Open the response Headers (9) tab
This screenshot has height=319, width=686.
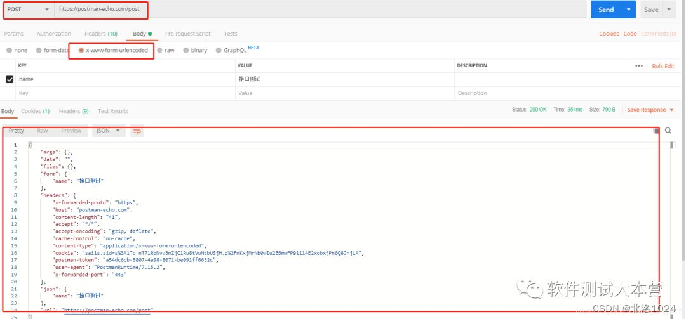[74, 111]
